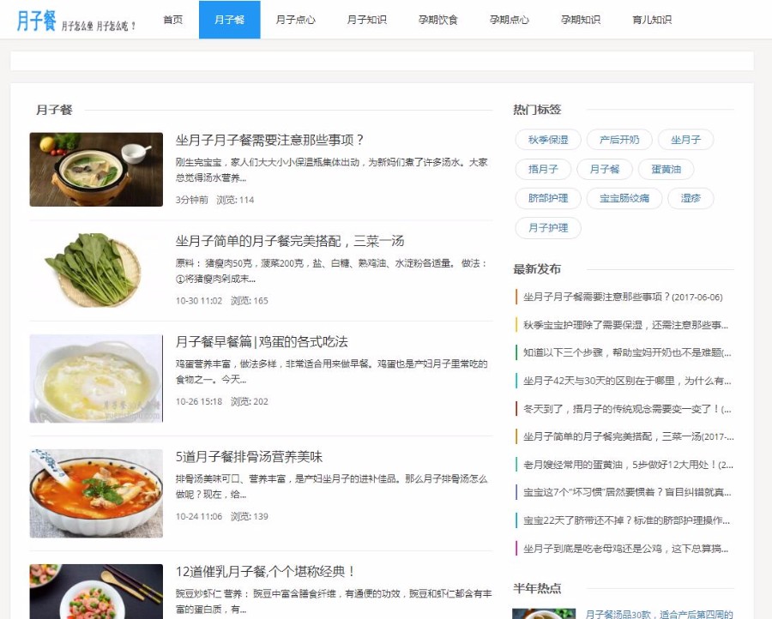
Task: Open latest post 坐月子42天与30天的区别
Action: [627, 381]
